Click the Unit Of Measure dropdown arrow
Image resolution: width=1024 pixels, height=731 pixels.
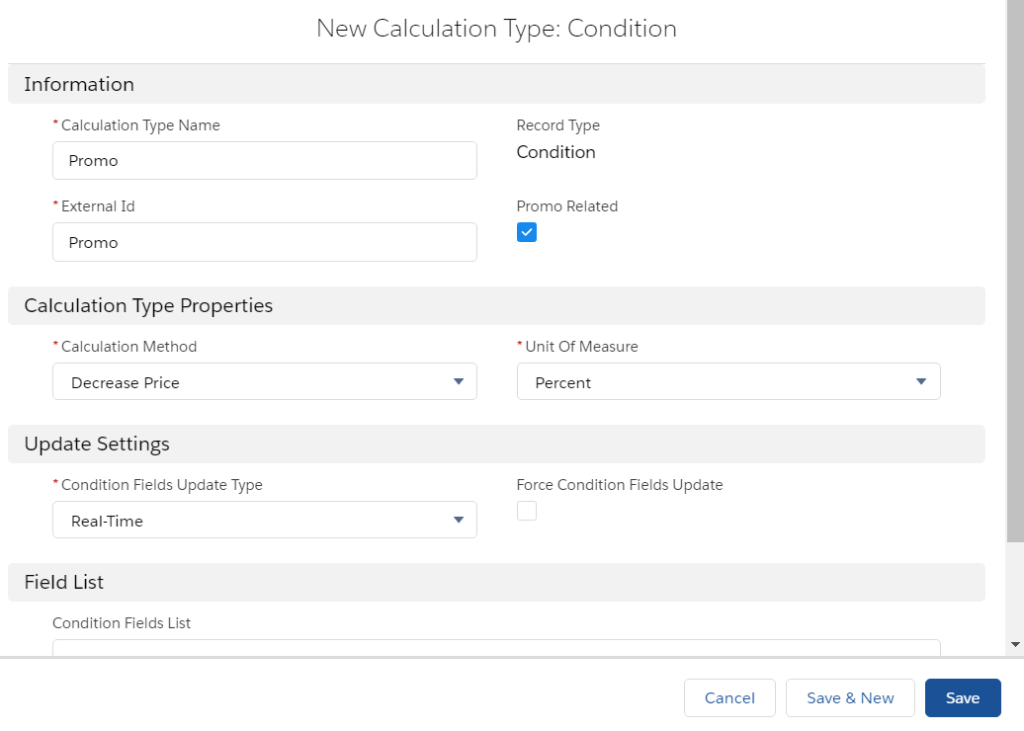920,382
